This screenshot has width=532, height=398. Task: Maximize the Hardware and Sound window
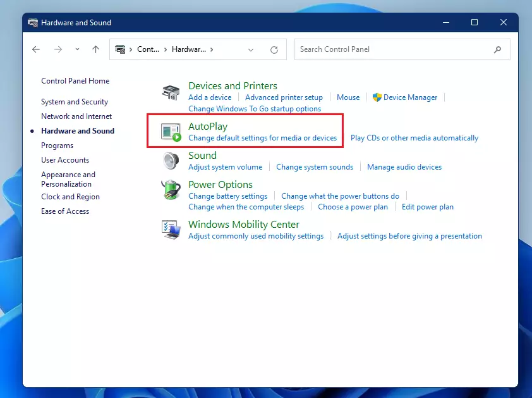pos(475,22)
